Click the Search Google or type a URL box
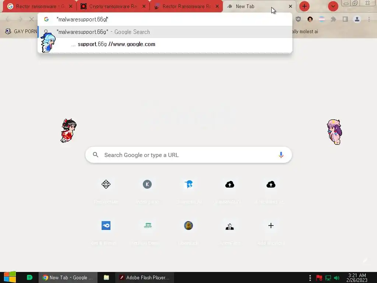 [x=188, y=155]
